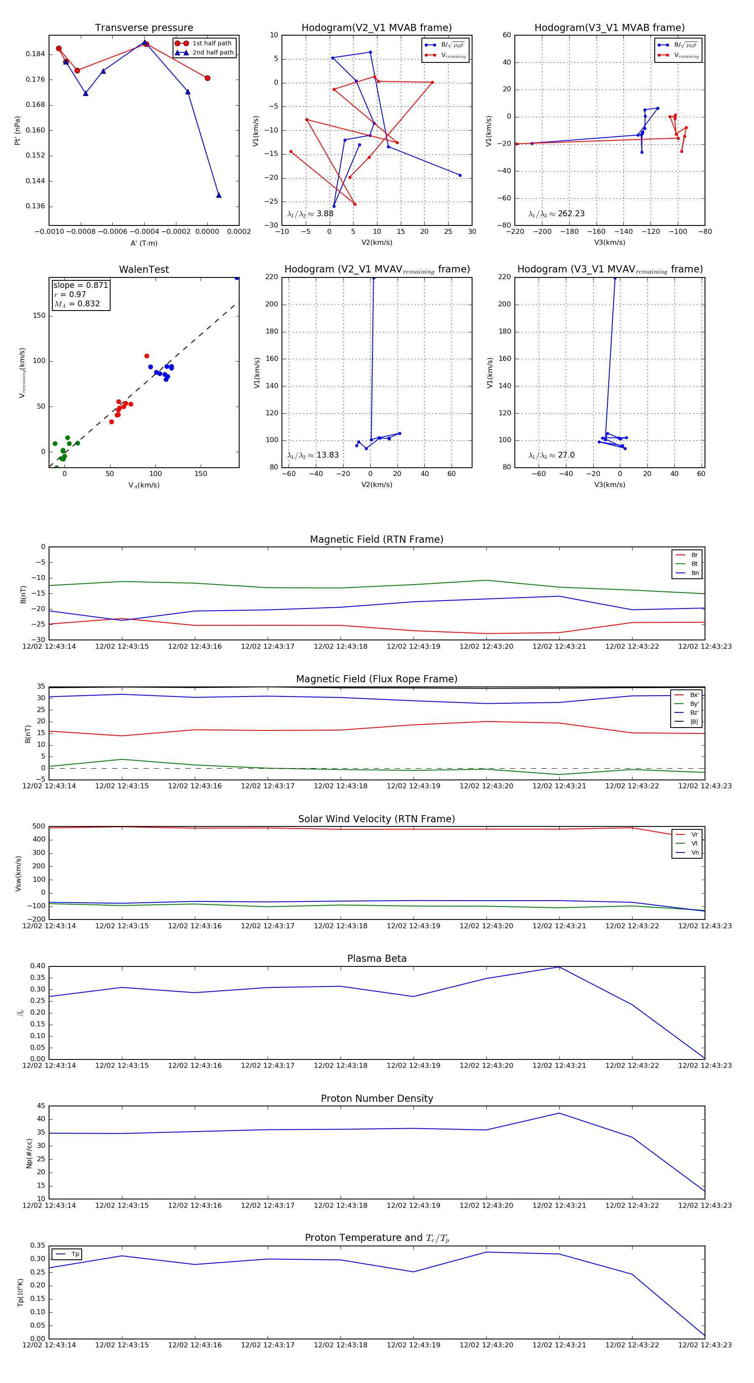Click the 'Hodogram (V3_V1 MVAV remaining frame)' title
The image size is (754, 1383).
609,269
